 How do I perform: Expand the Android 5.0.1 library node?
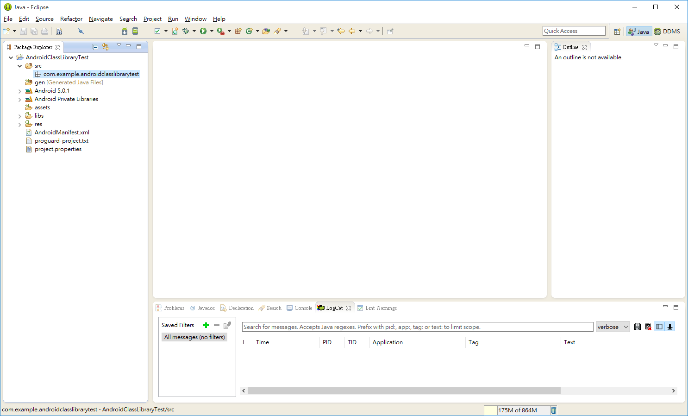pos(20,91)
